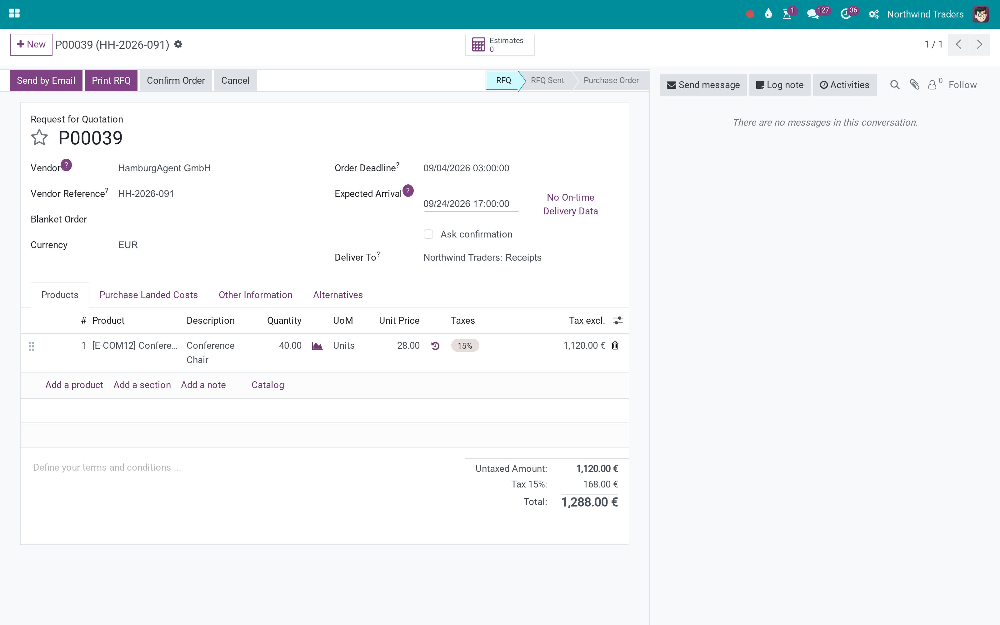This screenshot has width=1000, height=625.
Task: Open Northwind Traders company switcher
Action: point(925,14)
